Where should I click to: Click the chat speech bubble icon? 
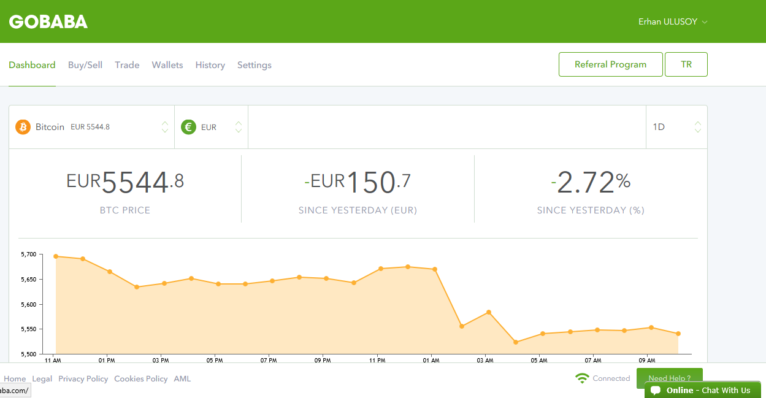[656, 391]
